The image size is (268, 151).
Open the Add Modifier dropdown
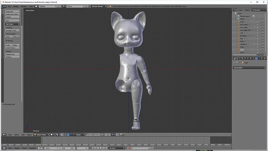(250, 68)
